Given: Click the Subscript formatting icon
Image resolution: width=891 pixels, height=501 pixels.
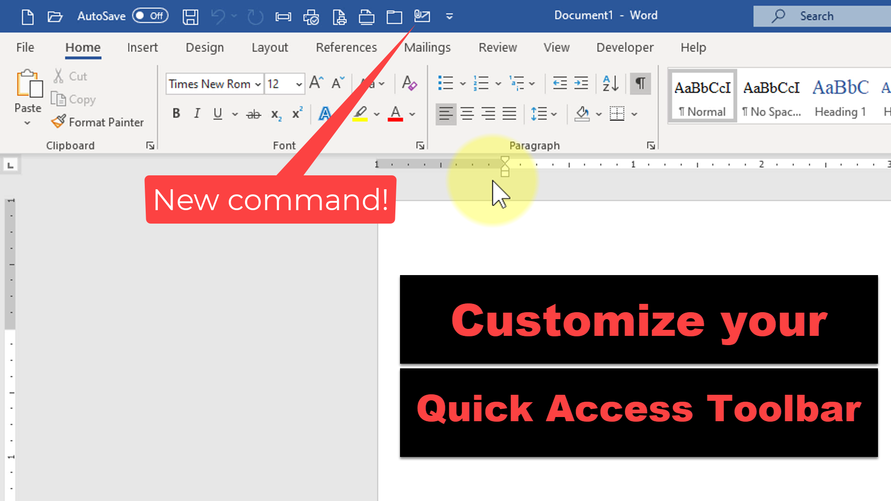Looking at the screenshot, I should (275, 114).
